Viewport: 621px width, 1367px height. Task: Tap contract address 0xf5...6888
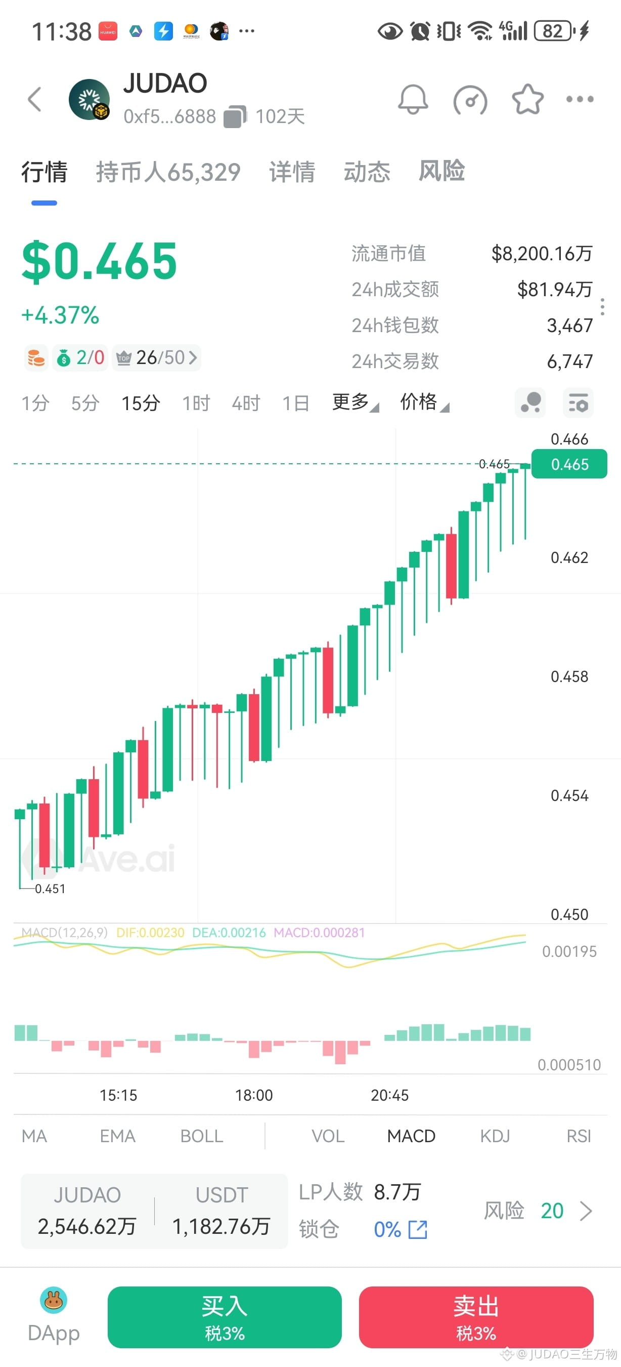[169, 117]
